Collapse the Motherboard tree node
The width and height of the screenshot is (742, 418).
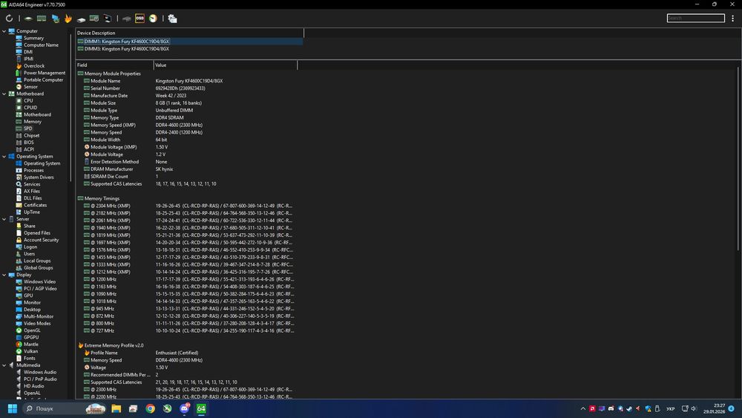[4, 94]
